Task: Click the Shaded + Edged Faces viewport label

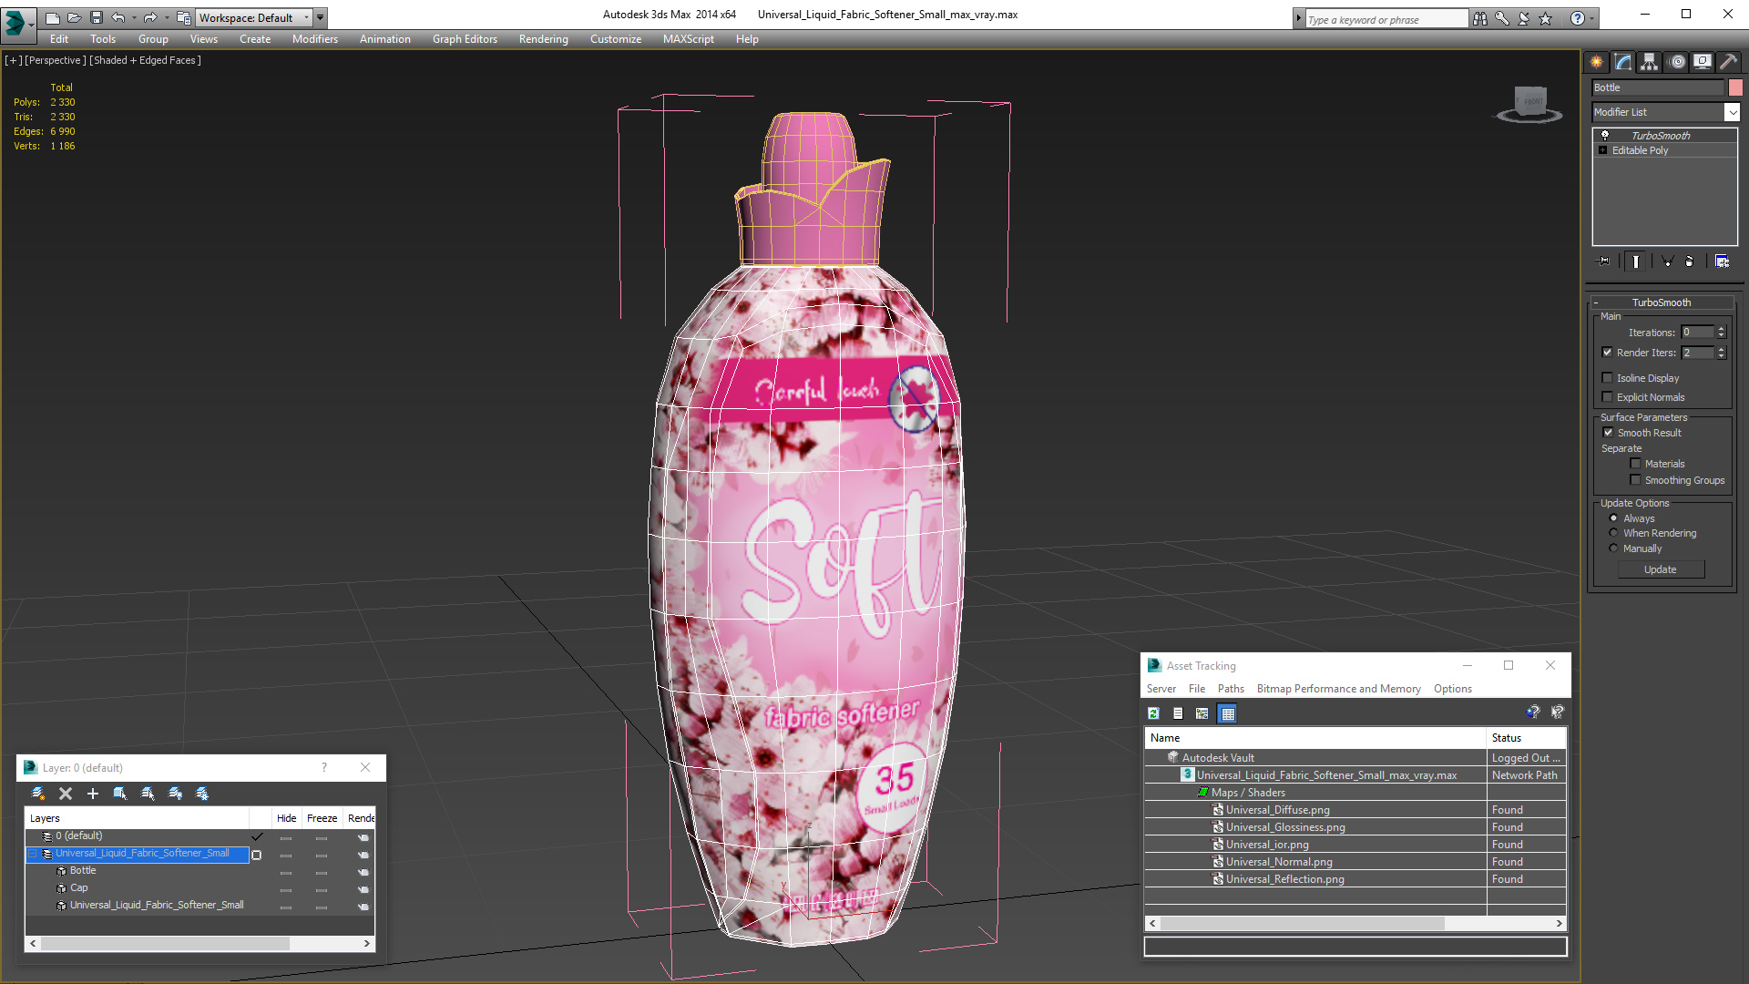Action: coord(146,60)
